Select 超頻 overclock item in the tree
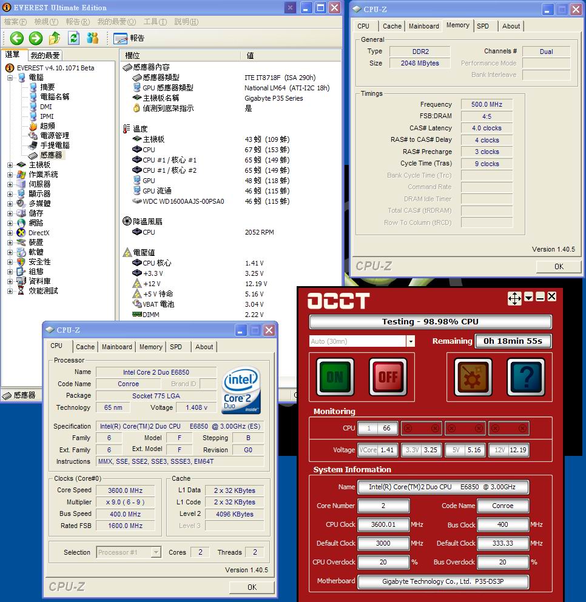Screen dimensions: 586x602 pyautogui.click(x=47, y=126)
